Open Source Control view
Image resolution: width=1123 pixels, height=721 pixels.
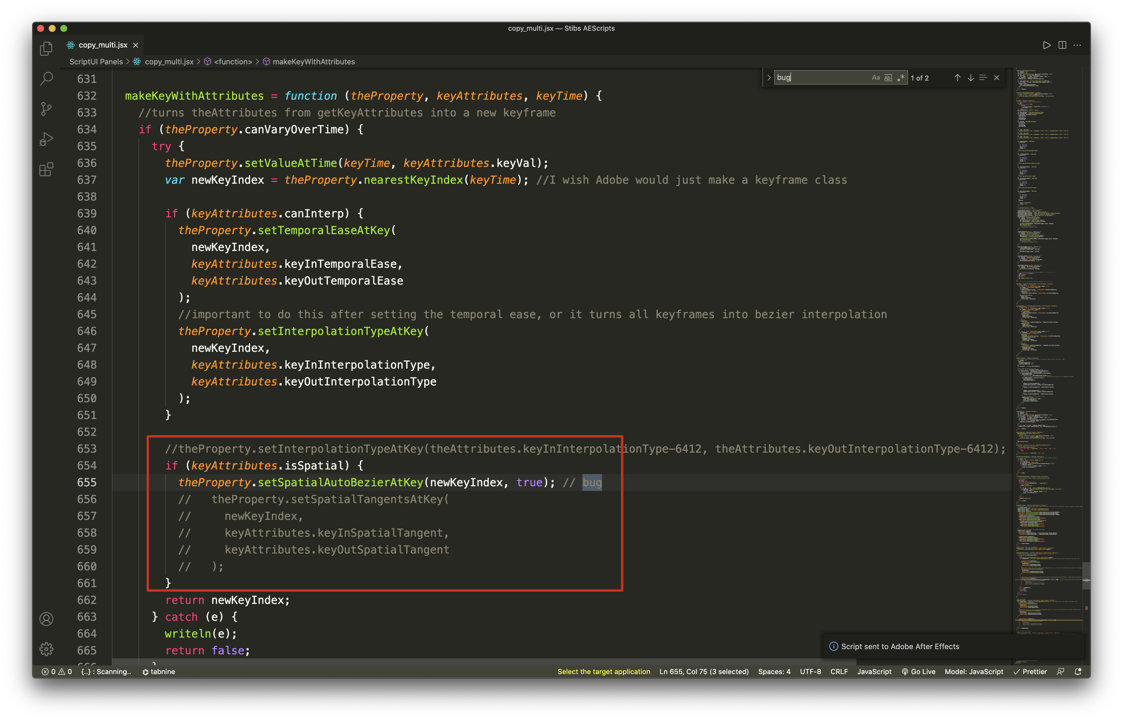46,109
